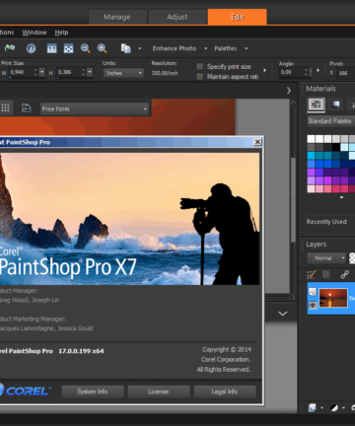Click the rotate crop rectangle icon

click(x=27, y=107)
